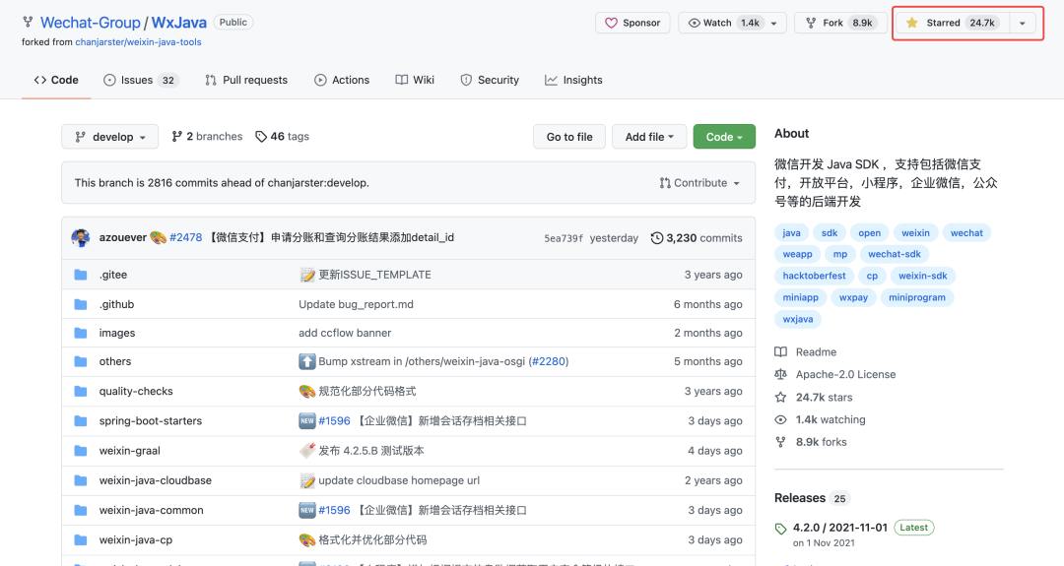Open the weixin-java-cp folder
1064x566 pixels.
click(x=136, y=540)
